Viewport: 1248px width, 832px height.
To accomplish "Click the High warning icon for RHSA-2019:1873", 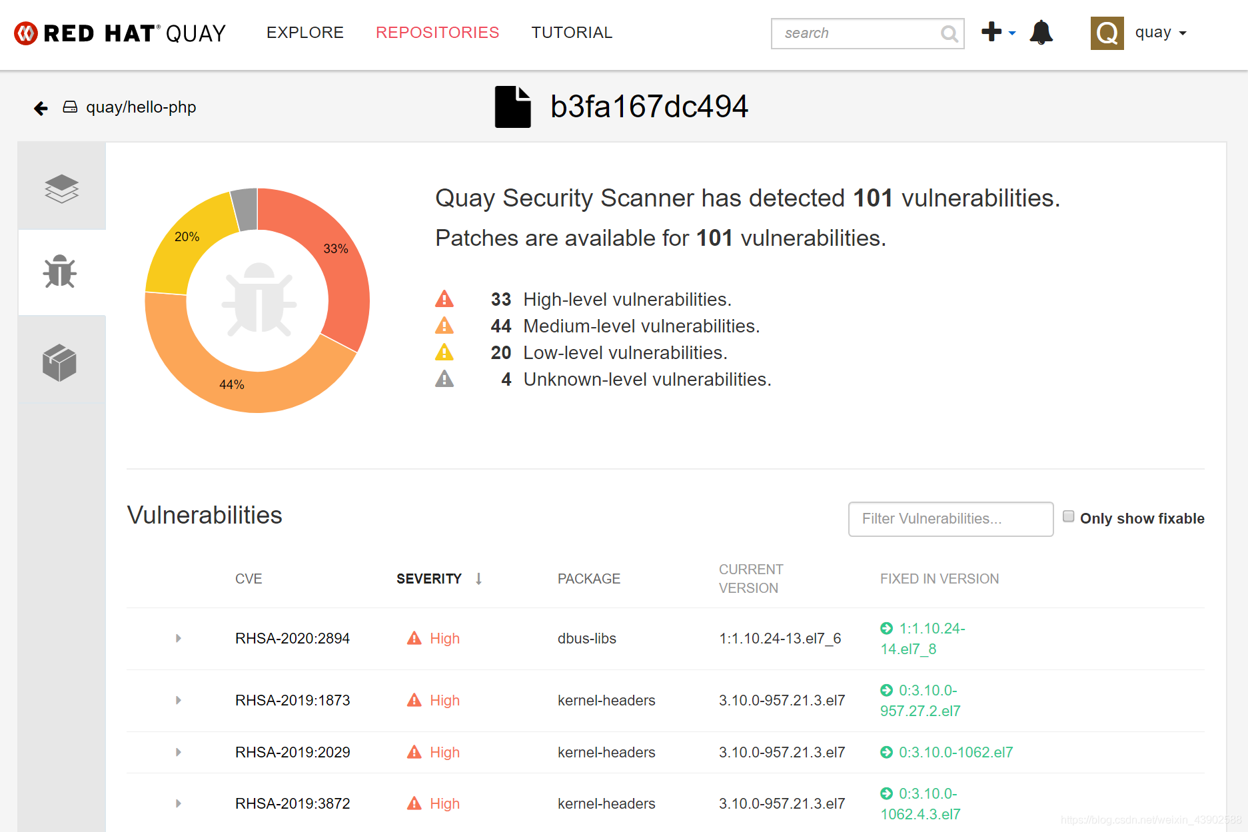I will click(x=414, y=700).
